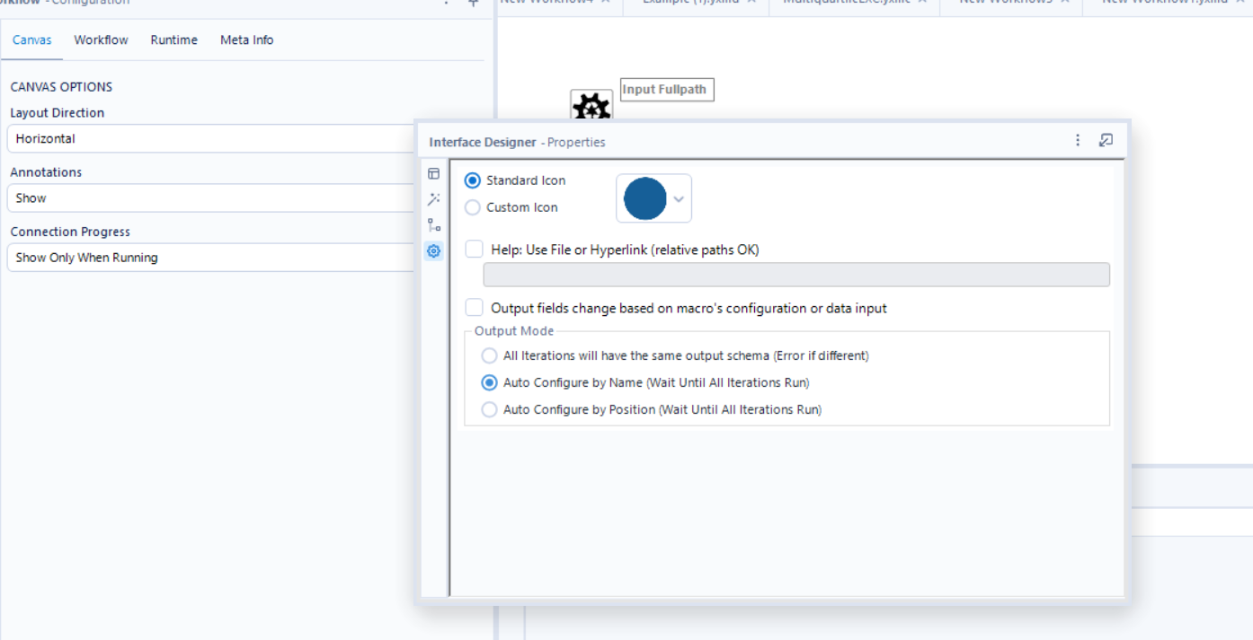Screen dimensions: 1253x640
Task: Open the Tree view in Interface Designer
Action: [433, 226]
